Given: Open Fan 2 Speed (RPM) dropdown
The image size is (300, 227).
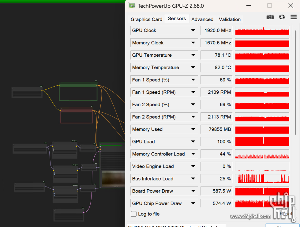Looking at the screenshot, I should point(193,117).
